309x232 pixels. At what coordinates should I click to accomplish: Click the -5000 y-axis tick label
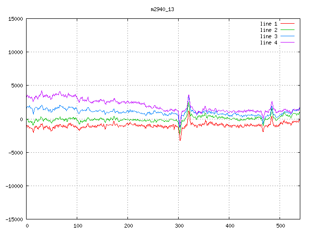(15, 152)
